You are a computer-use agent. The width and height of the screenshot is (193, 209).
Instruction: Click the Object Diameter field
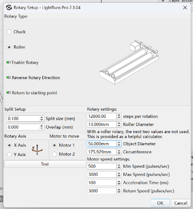coord(102,144)
